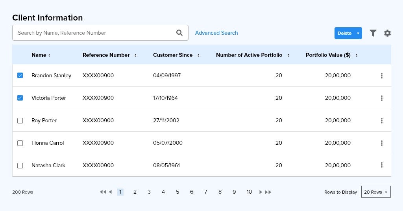Sort by Customer Since arrows
The width and height of the screenshot is (403, 211).
[x=198, y=55]
